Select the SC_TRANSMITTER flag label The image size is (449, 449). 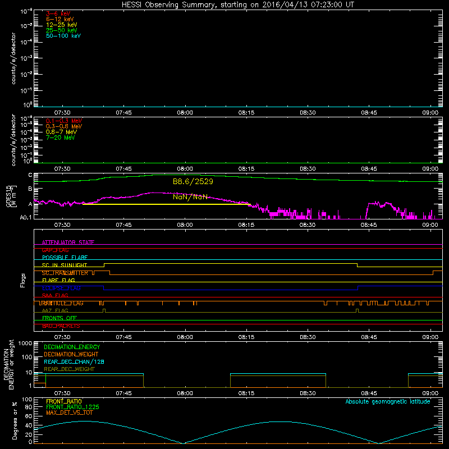[65, 273]
